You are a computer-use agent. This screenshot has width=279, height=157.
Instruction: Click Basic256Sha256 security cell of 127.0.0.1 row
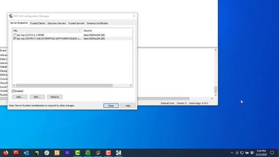click(94, 35)
